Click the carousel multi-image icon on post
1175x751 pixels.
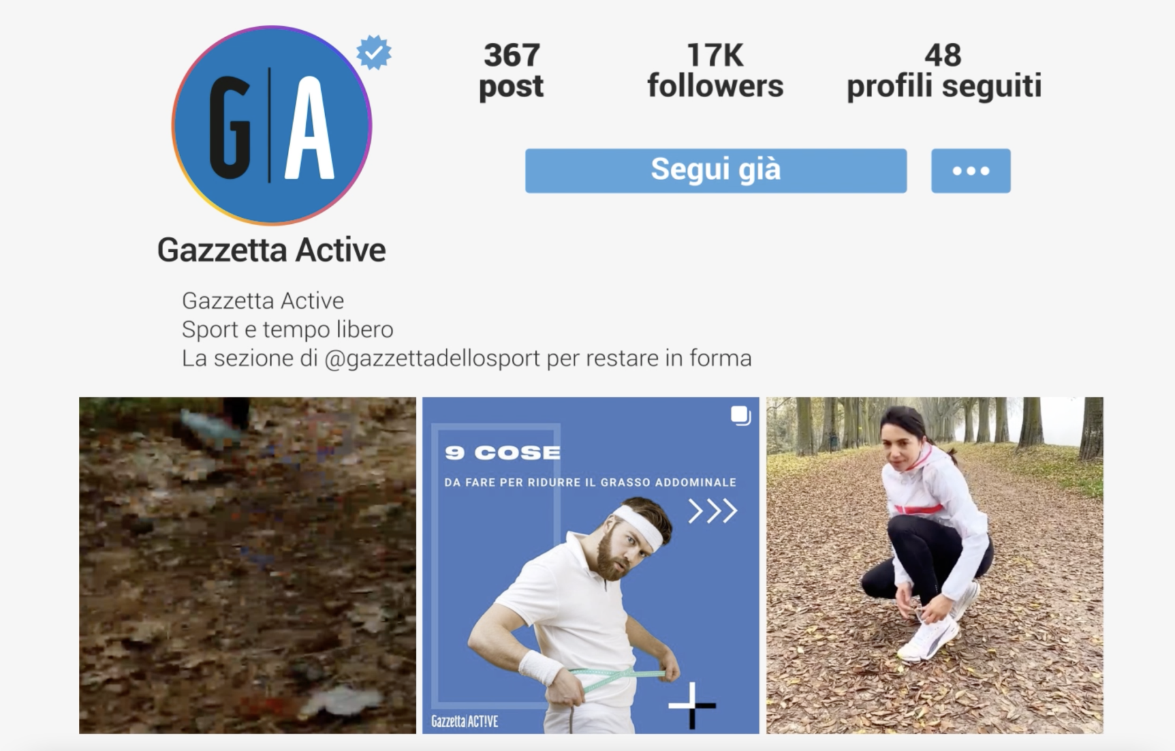740,416
